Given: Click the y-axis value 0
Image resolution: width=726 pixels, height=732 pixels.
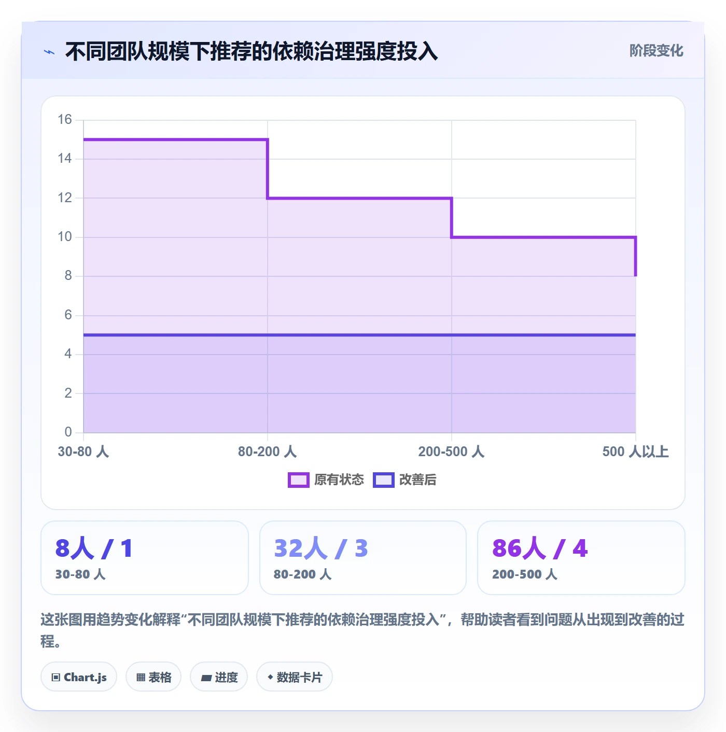Looking at the screenshot, I should (68, 432).
